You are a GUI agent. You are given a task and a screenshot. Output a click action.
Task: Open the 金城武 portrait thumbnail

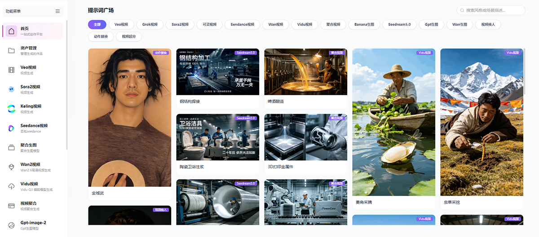tap(129, 118)
